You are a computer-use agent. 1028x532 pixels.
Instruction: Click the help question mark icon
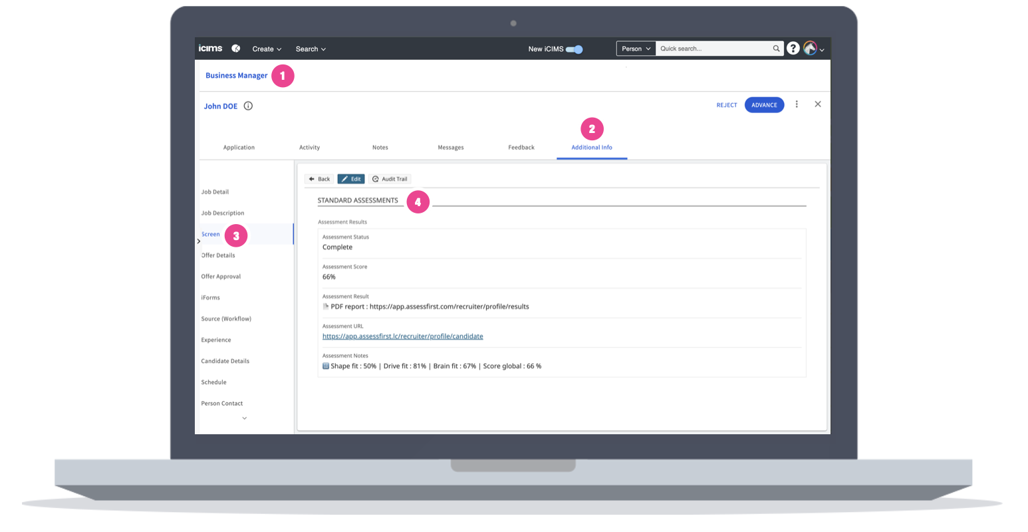coord(793,49)
